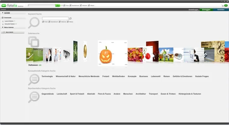Open the Hintergründe & Texturen category

coord(190,94)
